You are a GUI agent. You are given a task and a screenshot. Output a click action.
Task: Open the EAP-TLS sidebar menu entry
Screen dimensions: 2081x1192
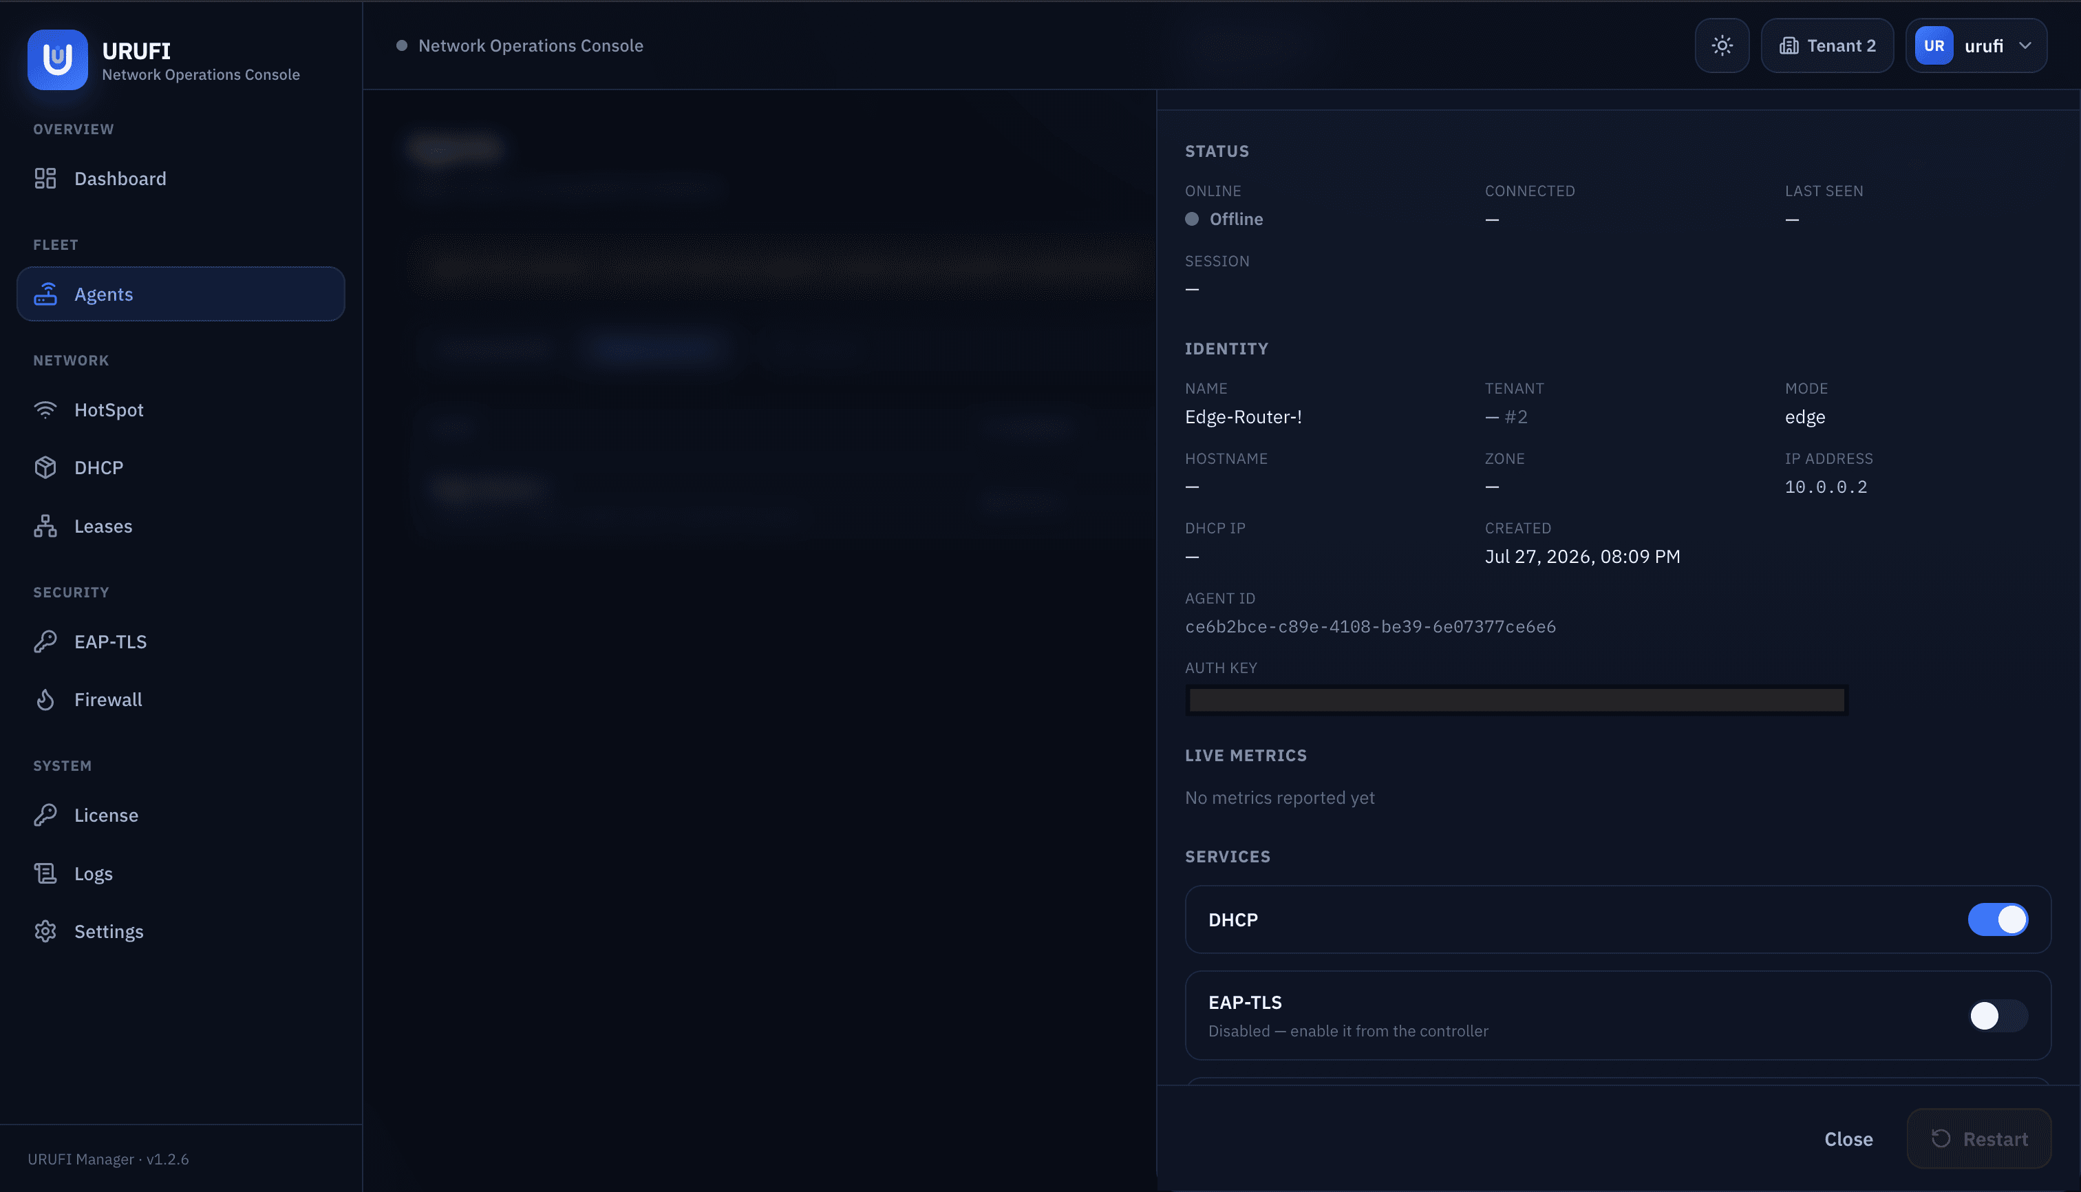pyautogui.click(x=180, y=641)
